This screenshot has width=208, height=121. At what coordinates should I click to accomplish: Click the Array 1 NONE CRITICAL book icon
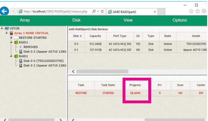tap(11, 33)
